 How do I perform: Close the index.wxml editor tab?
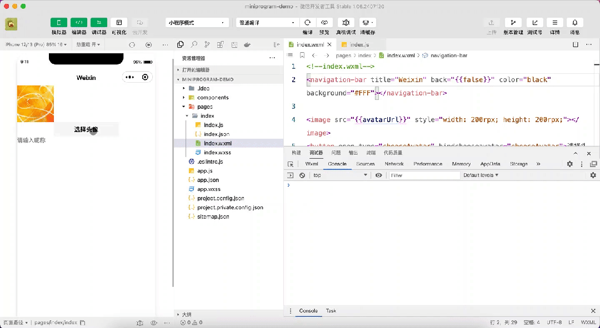[x=329, y=45]
